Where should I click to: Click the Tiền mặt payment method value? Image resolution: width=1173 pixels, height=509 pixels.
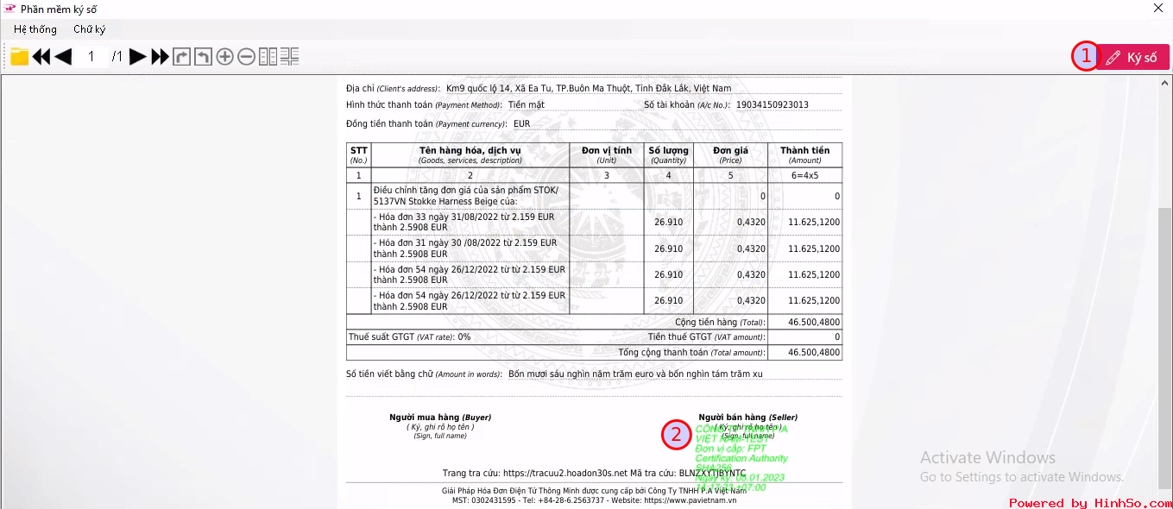pos(527,105)
